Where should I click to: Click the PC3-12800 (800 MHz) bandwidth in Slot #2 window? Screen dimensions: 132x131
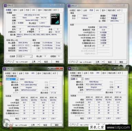pos(94,85)
